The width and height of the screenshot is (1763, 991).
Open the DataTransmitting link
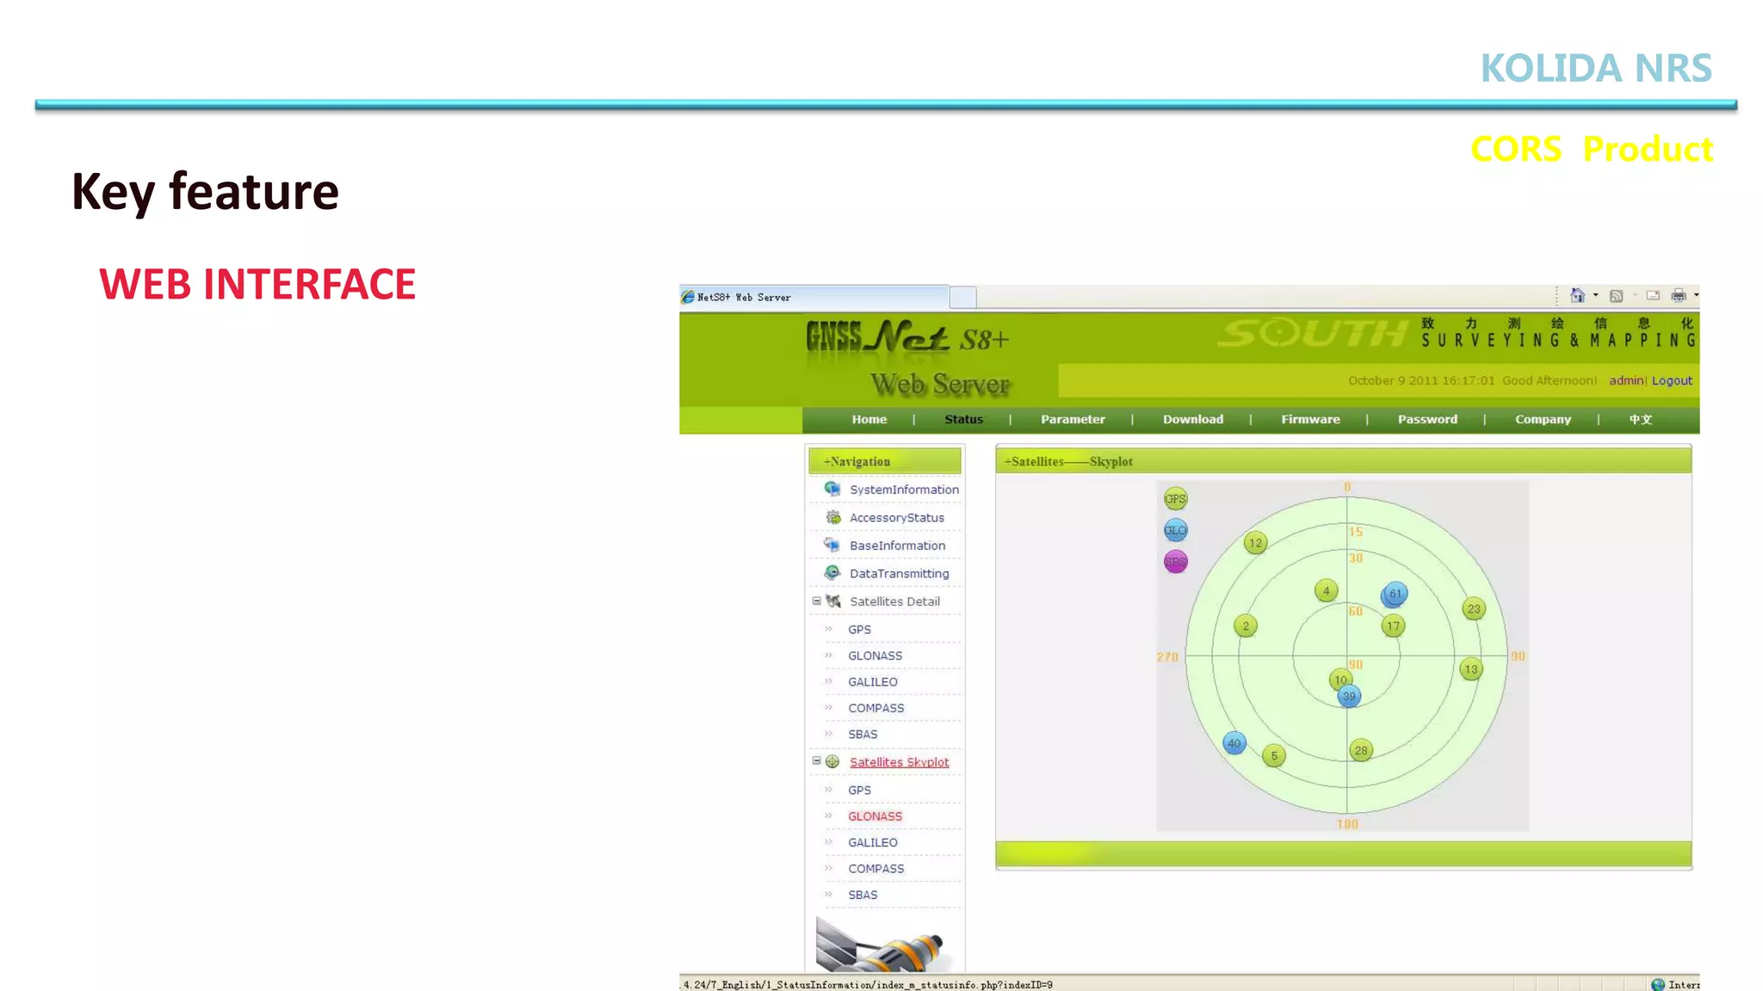(899, 574)
